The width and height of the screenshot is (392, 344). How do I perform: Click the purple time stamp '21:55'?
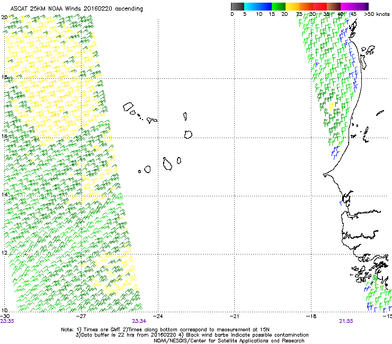pos(346,321)
